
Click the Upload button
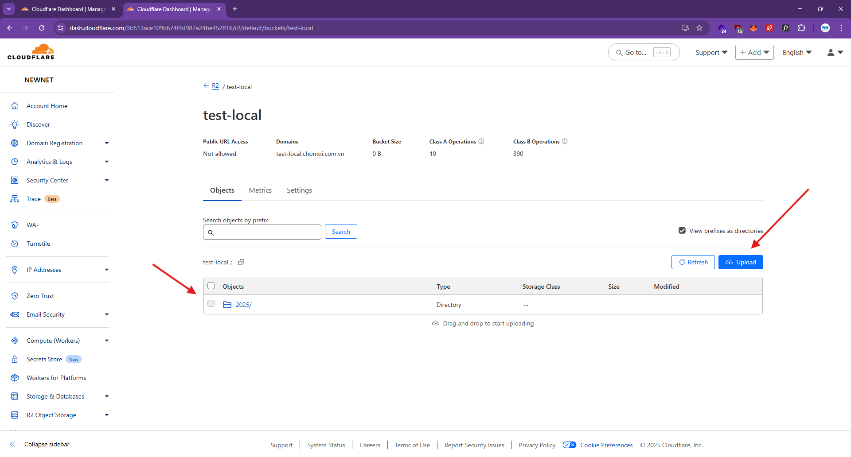tap(741, 262)
